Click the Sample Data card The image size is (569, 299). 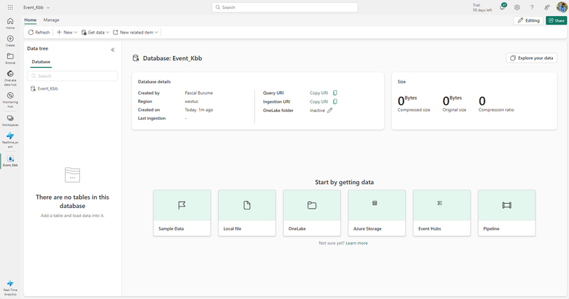pos(181,213)
